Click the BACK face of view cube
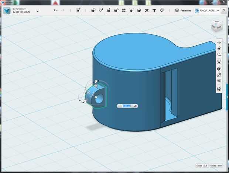This screenshot has height=173, width=229. click(219, 27)
